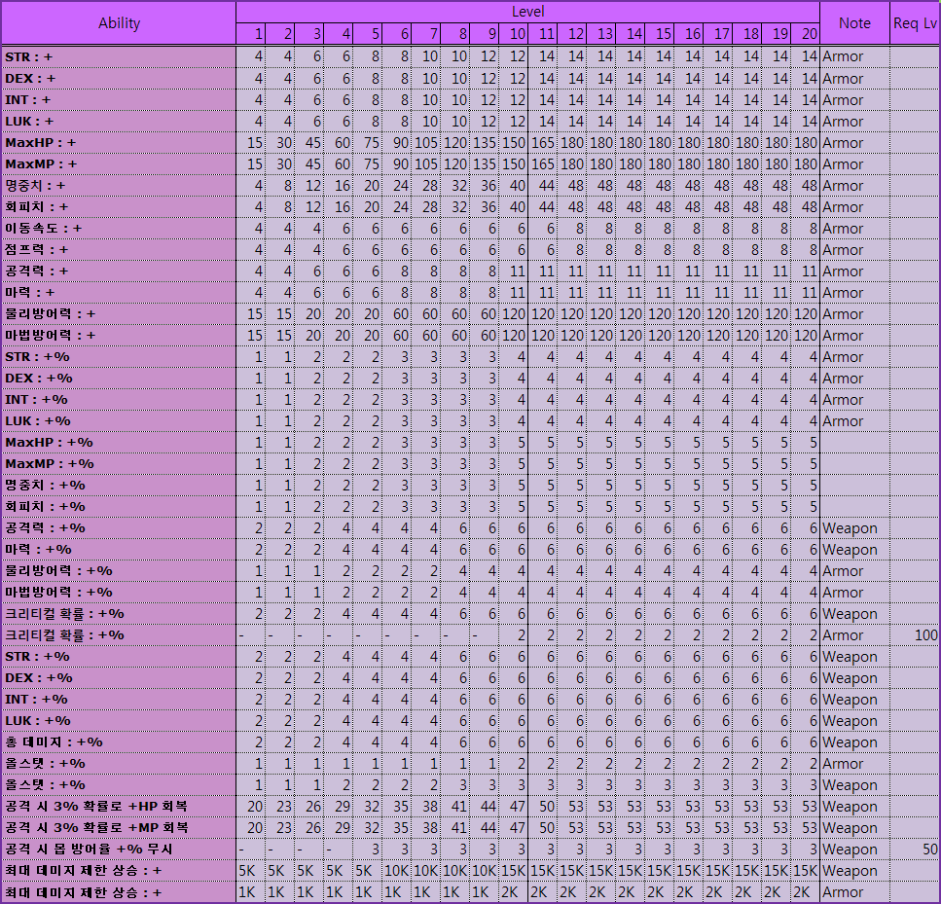Click the 'DEX : +' row label
This screenshot has width=941, height=904.
click(x=119, y=79)
